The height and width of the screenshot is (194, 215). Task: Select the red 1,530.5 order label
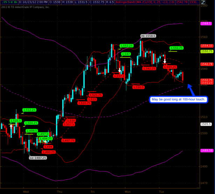[x=139, y=87]
